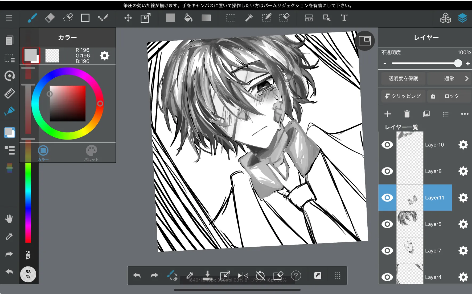
Task: Hide Layer5 with its eye icon
Action: (387, 224)
